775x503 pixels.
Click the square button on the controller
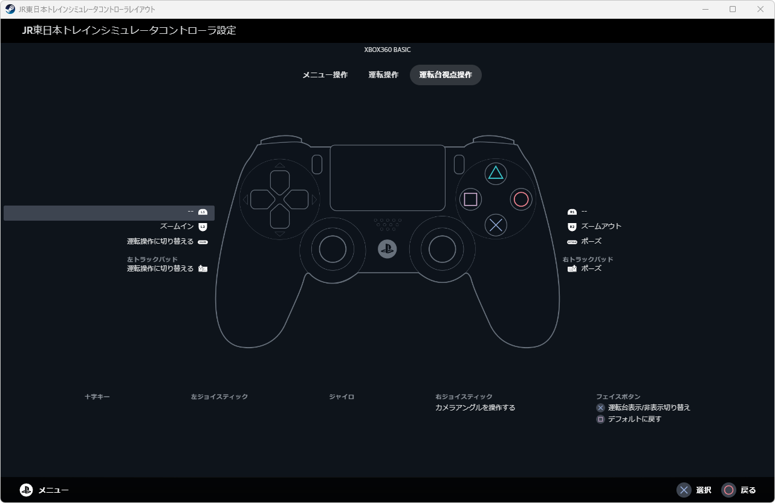[x=470, y=199]
